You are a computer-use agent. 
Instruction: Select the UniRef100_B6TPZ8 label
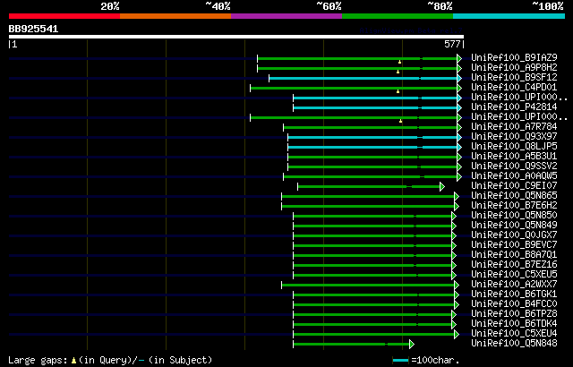pyautogui.click(x=514, y=314)
